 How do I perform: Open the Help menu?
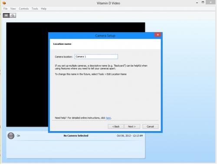pyautogui.click(x=43, y=9)
